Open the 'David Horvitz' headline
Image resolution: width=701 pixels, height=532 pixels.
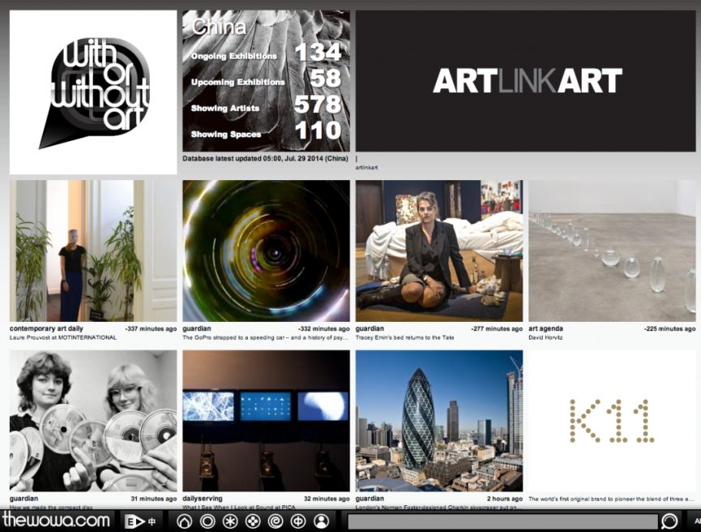(545, 337)
